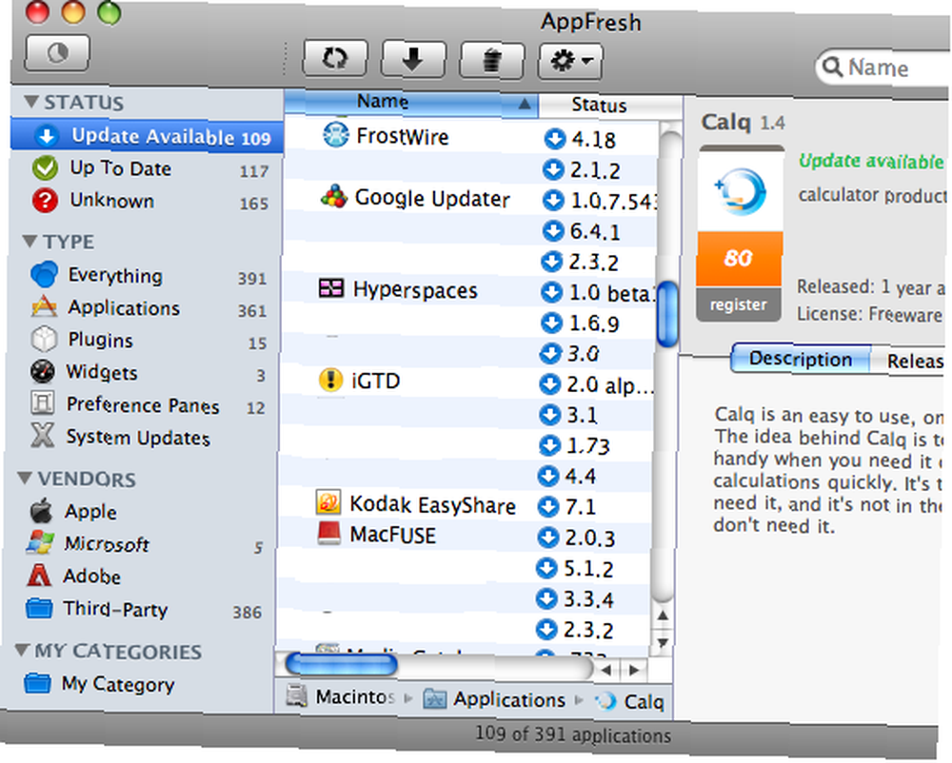
Task: Click the horizontal scroll right arrow
Action: coord(634,670)
